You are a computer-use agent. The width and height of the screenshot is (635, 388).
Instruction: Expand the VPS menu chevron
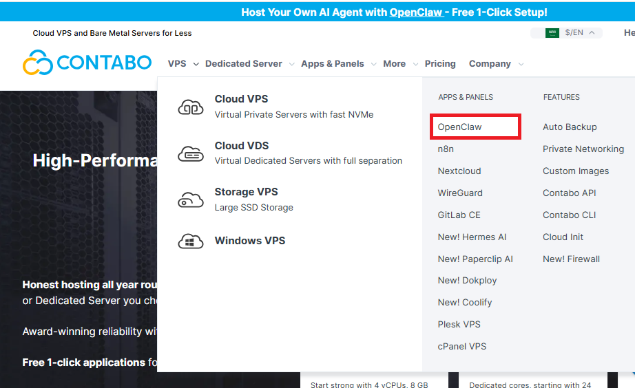[x=196, y=65]
